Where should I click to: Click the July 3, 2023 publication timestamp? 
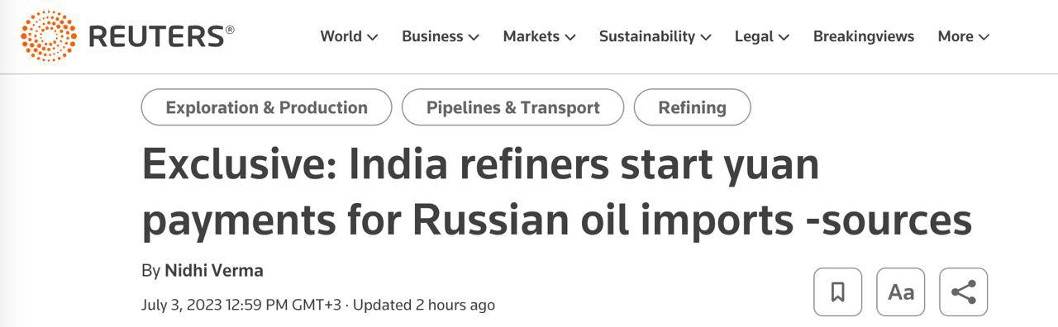241,305
